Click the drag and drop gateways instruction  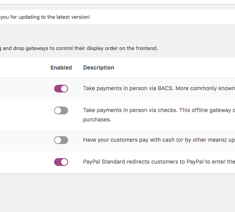pyautogui.click(x=78, y=48)
